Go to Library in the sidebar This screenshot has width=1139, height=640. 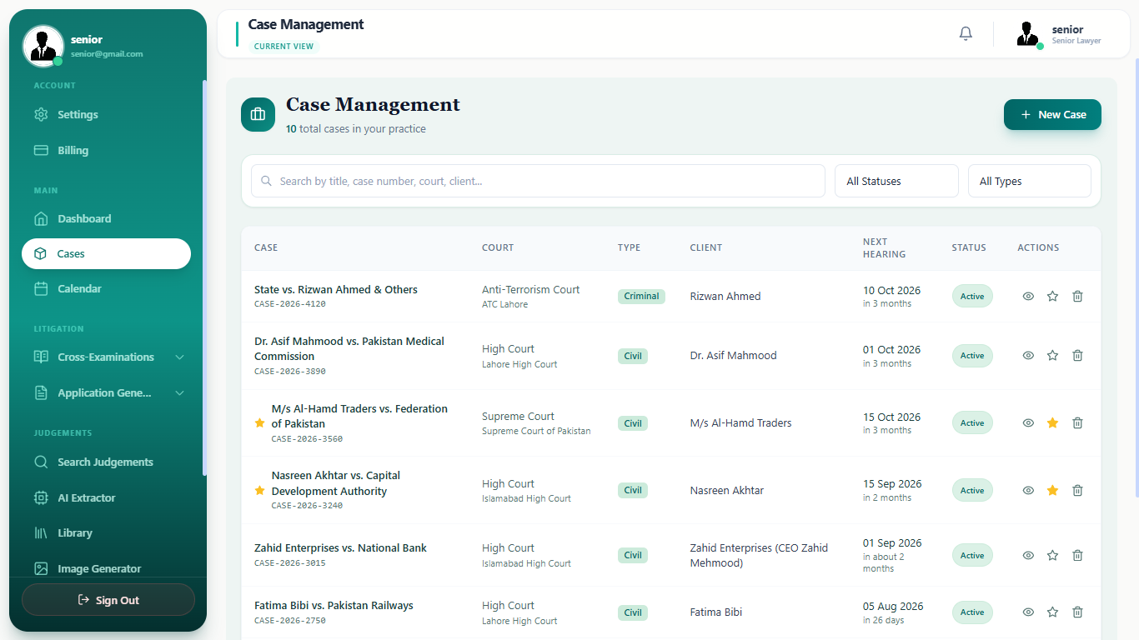point(107,532)
